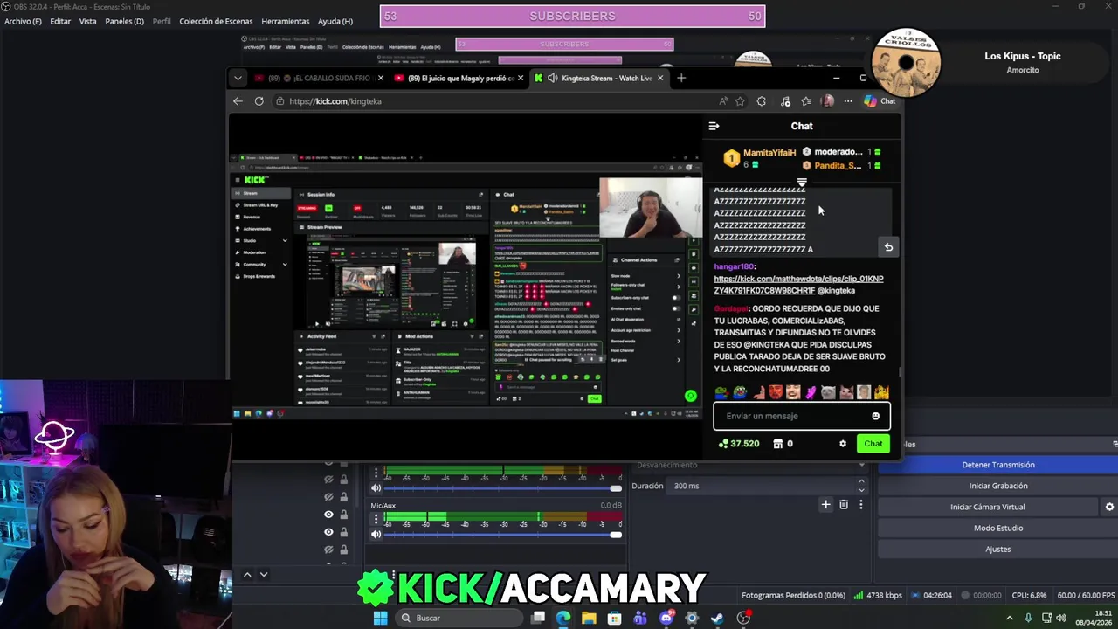Open the Herramientas menu in OBS
Viewport: 1118px width, 629px height.
pos(285,21)
